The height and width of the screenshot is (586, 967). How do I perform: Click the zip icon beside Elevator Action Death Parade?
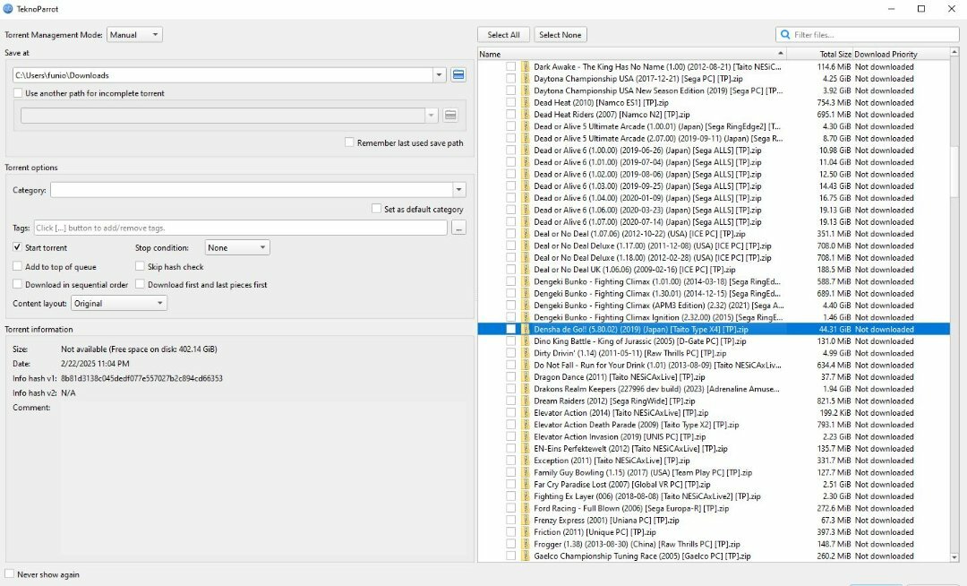(x=526, y=425)
